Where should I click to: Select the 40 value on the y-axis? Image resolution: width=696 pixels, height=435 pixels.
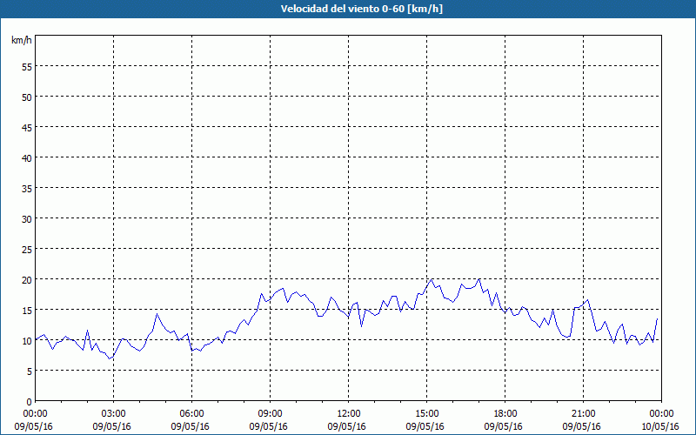click(26, 157)
